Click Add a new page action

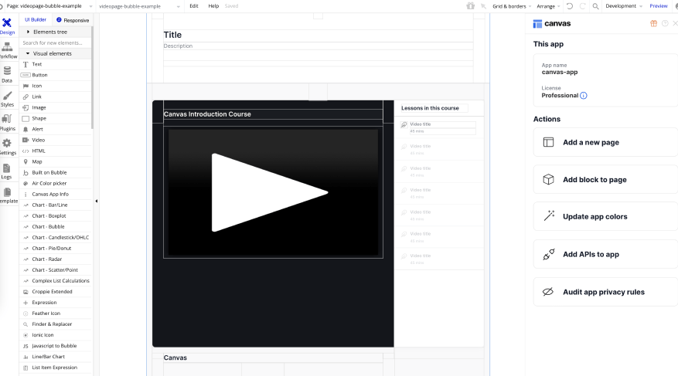[605, 143]
